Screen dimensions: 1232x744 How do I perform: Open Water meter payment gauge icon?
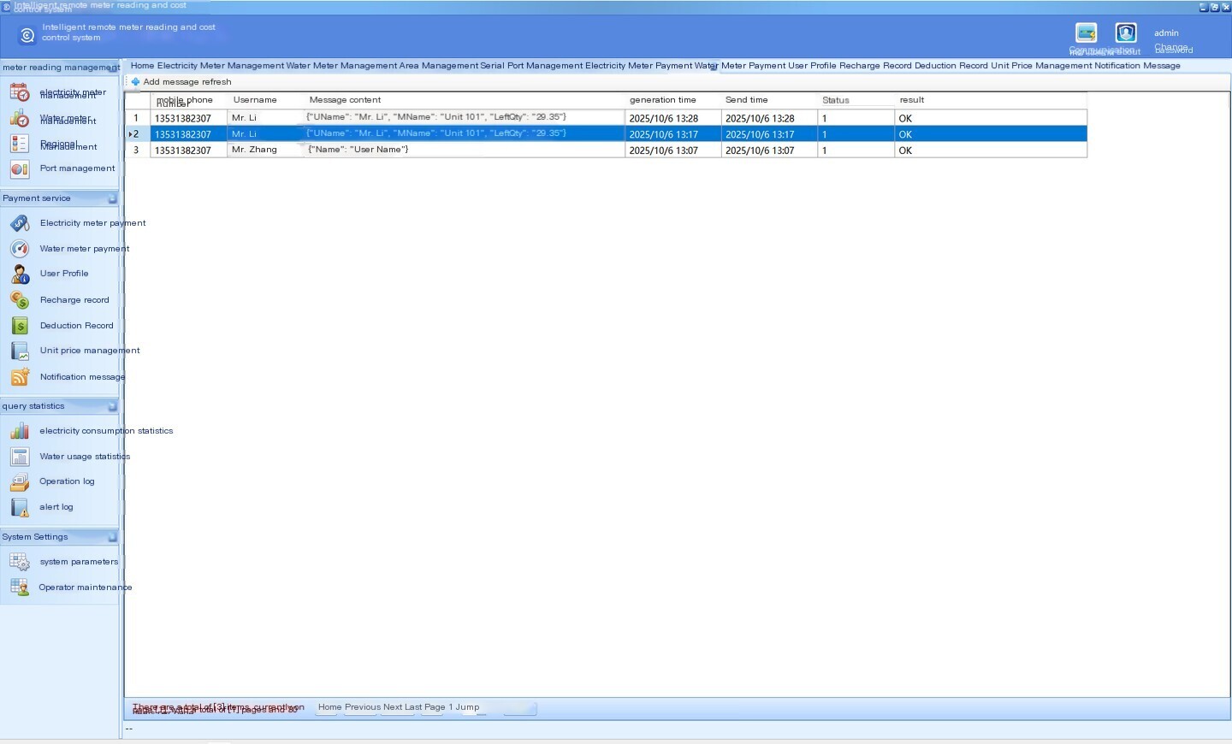click(20, 249)
